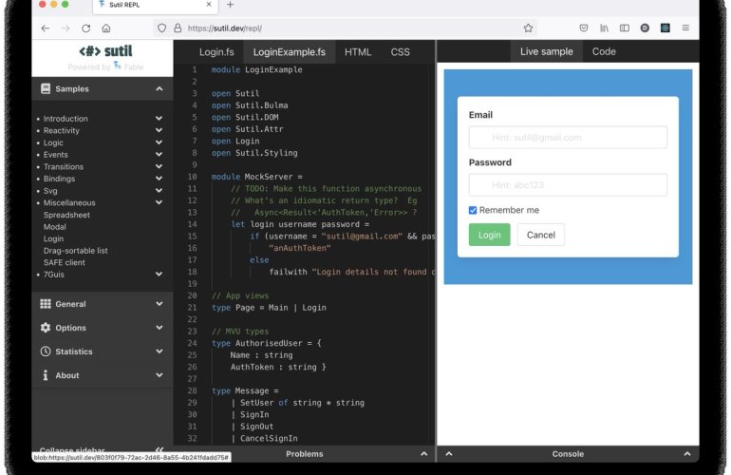Click the Options gear icon

[x=46, y=328]
